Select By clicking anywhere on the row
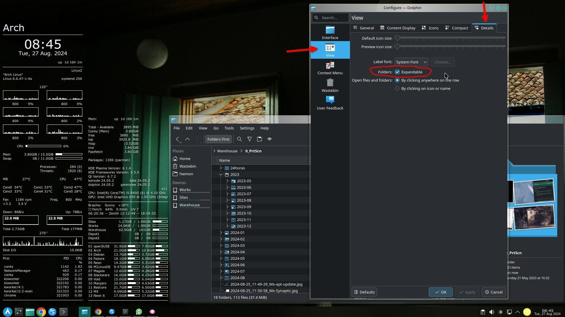The height and width of the screenshot is (317, 565). pos(397,80)
